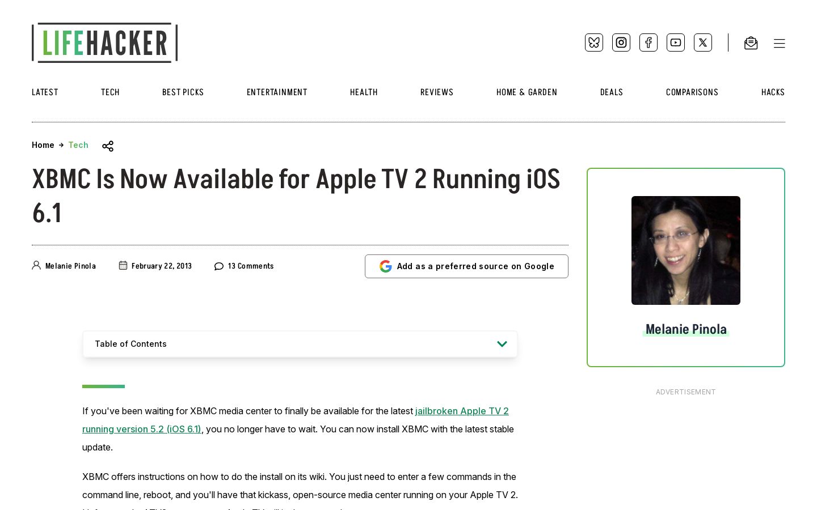View the 13 Comments link
The image size is (817, 510).
(251, 266)
